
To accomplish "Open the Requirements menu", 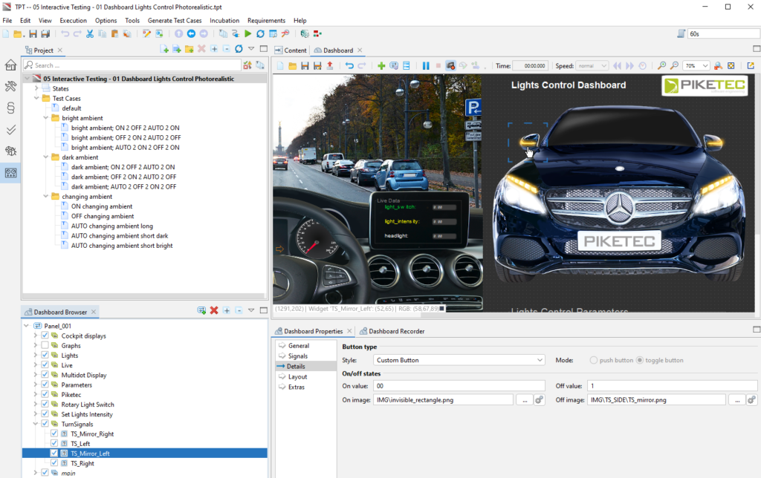I will click(x=267, y=20).
